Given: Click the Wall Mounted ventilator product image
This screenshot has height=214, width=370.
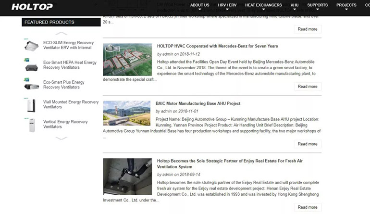Looking at the screenshot, I should click(x=31, y=104).
